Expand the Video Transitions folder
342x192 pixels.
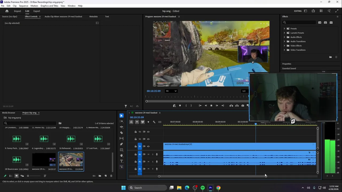284,50
